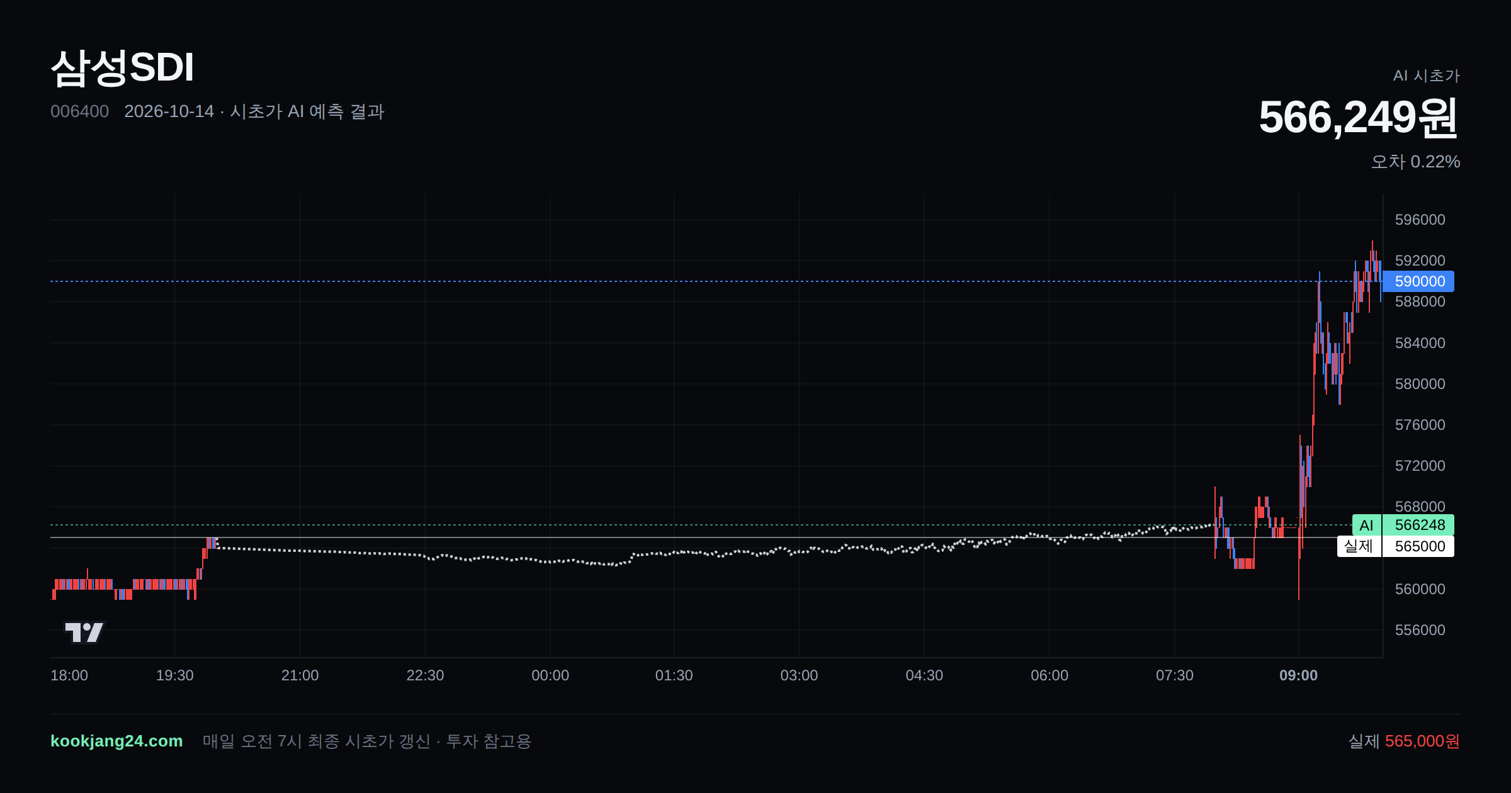Click the 04:30 time axis label

click(924, 675)
